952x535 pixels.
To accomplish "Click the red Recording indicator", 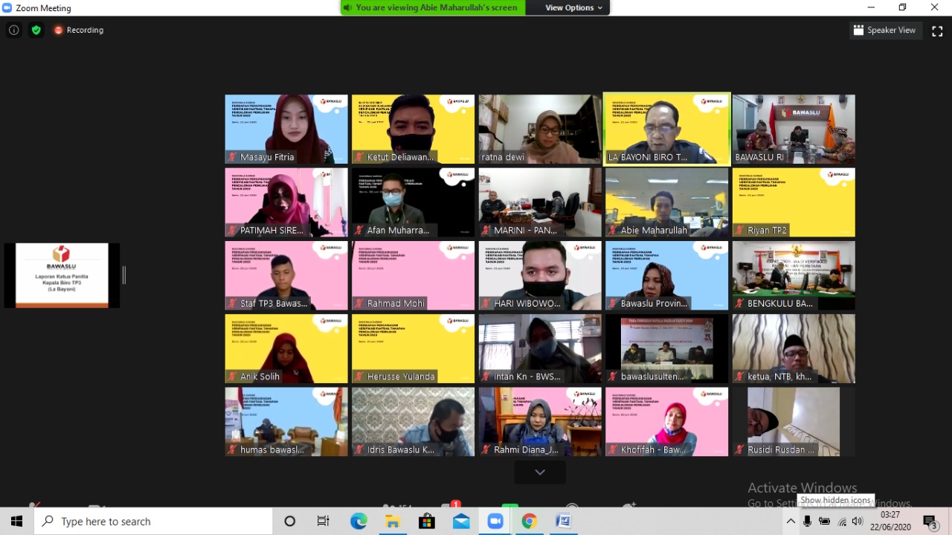I will coord(78,31).
